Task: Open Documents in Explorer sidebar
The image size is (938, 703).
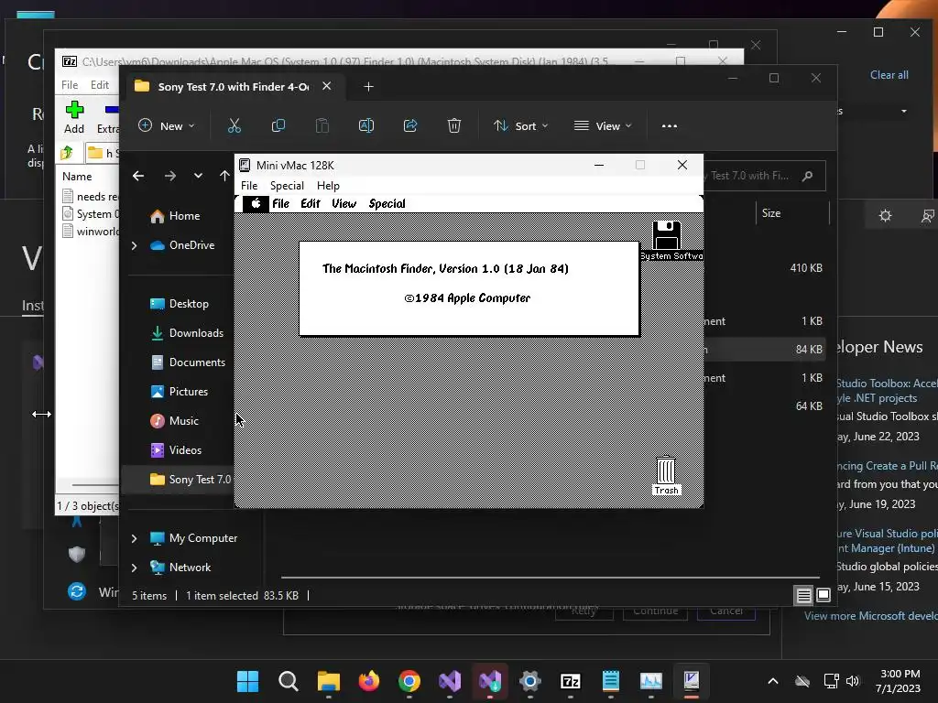Action: click(x=187, y=362)
